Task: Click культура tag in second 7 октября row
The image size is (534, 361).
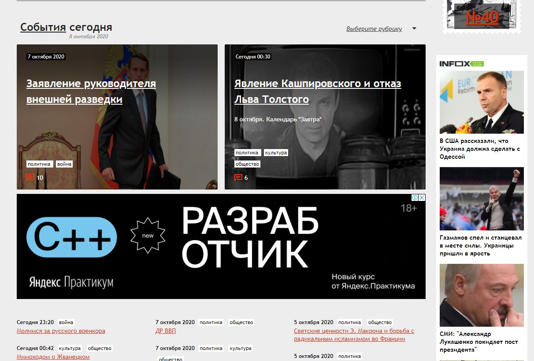Action: 240,348
